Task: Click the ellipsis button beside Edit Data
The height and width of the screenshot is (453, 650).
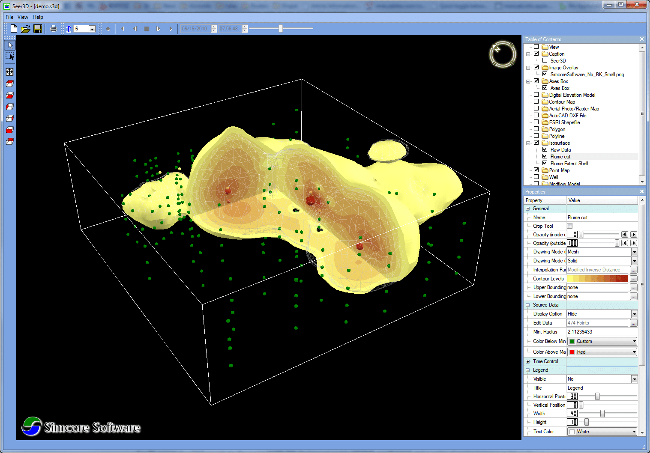Action: click(x=633, y=323)
